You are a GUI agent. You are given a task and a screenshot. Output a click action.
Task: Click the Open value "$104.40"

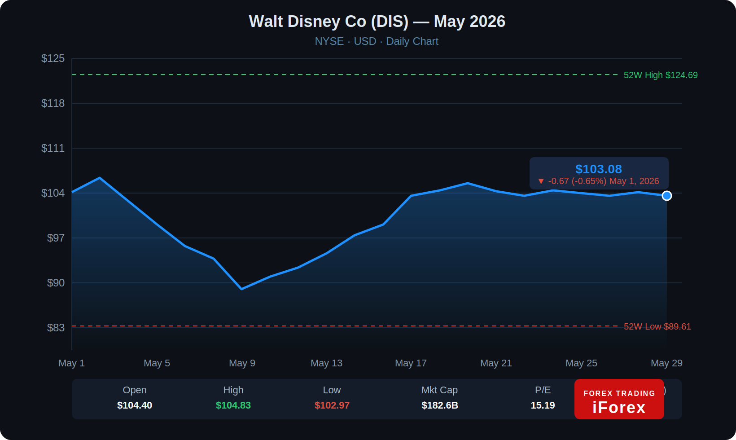(135, 405)
